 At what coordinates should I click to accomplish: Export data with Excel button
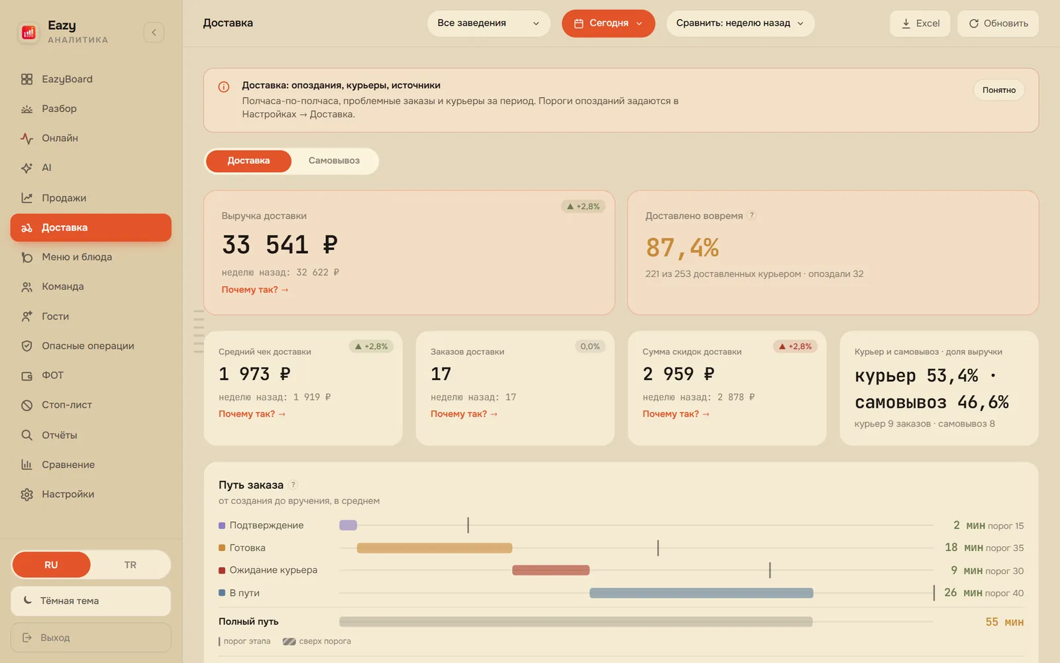click(x=920, y=23)
